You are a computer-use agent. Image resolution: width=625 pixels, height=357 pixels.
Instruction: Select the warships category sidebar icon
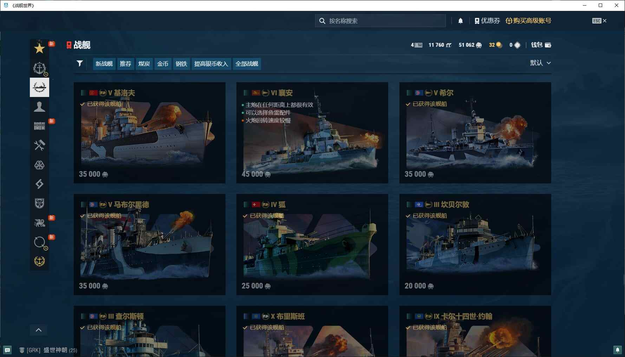coord(39,87)
